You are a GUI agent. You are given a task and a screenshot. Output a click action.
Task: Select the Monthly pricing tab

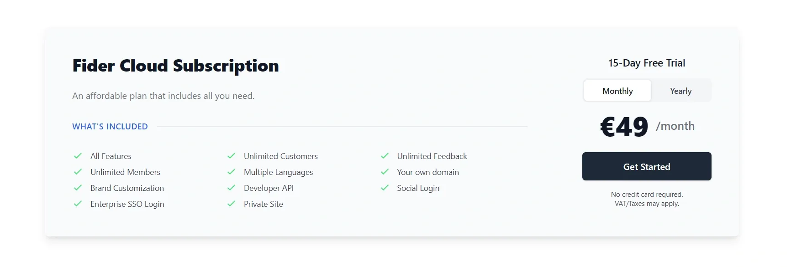coord(617,91)
